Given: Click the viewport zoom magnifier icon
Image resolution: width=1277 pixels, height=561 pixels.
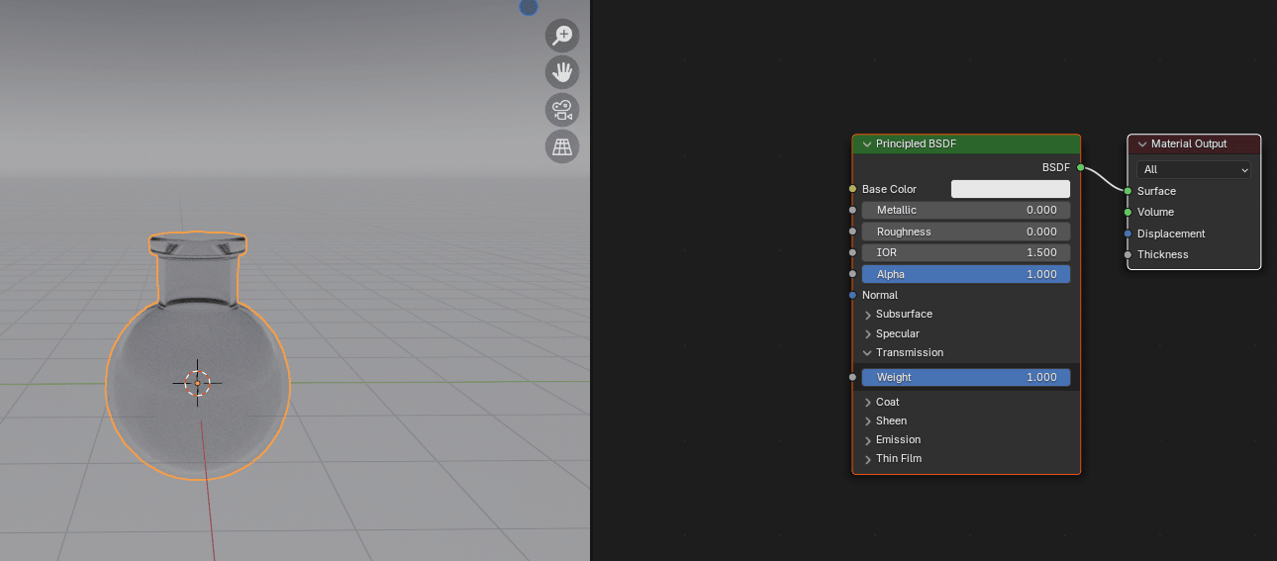Looking at the screenshot, I should (x=562, y=36).
